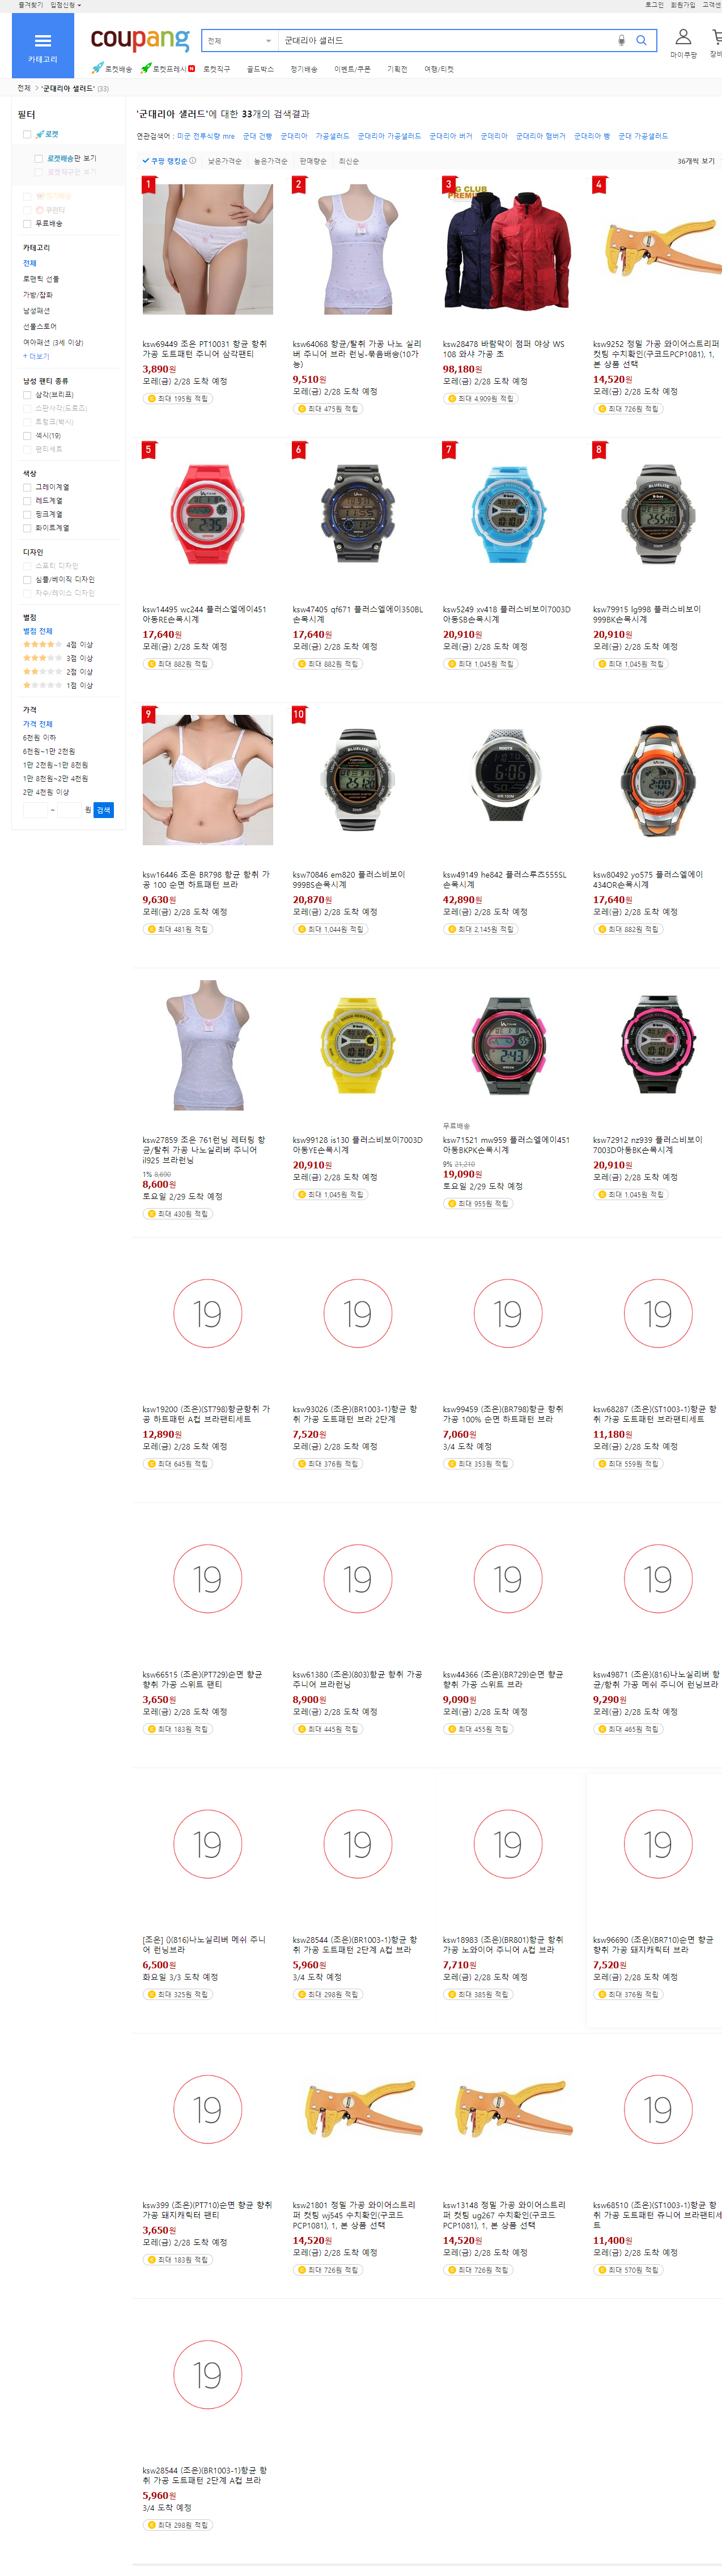
Task: Open the 카테고리 hamburger menu
Action: tap(42, 46)
